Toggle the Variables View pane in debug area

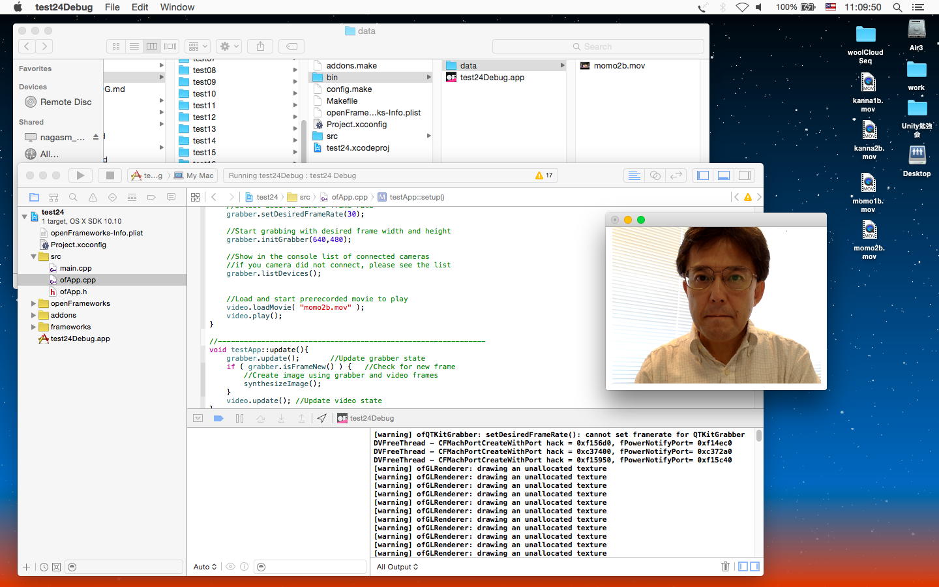pos(743,567)
